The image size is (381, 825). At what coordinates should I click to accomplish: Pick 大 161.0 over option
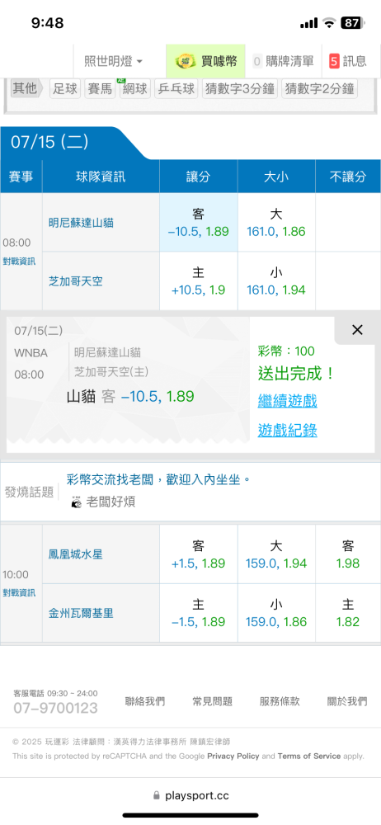pos(276,223)
